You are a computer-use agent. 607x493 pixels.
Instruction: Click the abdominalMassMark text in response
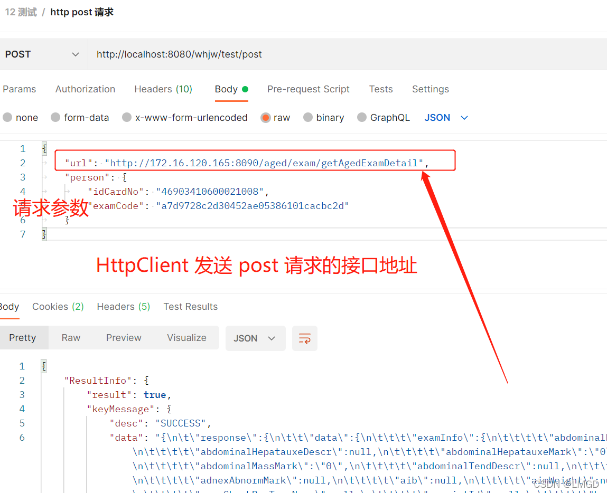(249, 466)
